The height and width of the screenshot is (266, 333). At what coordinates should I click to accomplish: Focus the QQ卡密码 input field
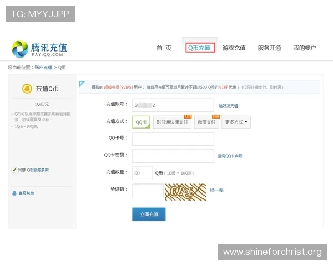(173, 156)
